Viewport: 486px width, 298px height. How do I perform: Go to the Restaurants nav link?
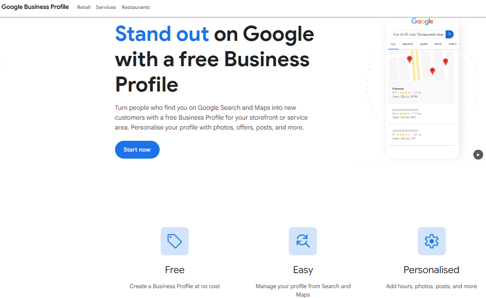(136, 8)
